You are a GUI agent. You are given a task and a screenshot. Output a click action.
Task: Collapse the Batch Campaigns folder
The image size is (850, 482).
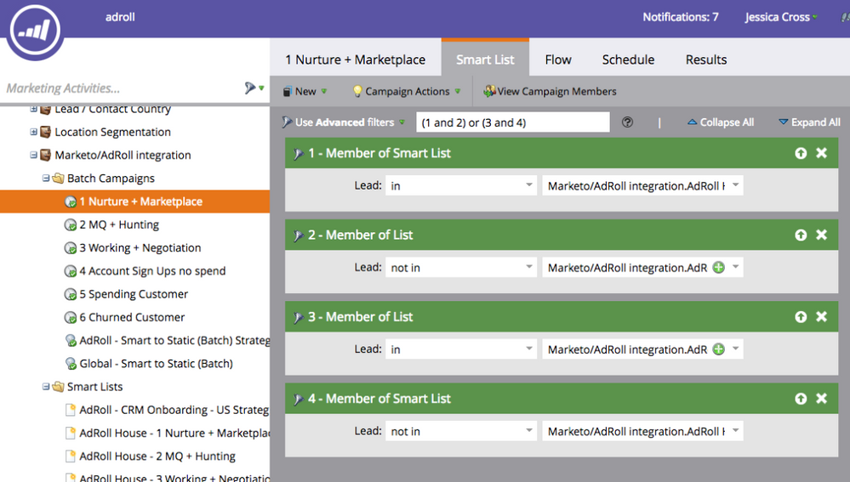pyautogui.click(x=46, y=179)
